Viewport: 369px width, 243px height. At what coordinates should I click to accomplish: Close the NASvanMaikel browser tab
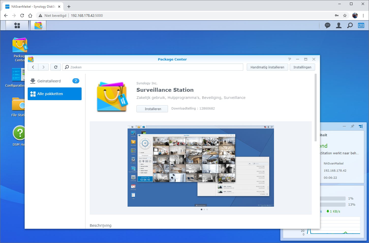(x=59, y=7)
